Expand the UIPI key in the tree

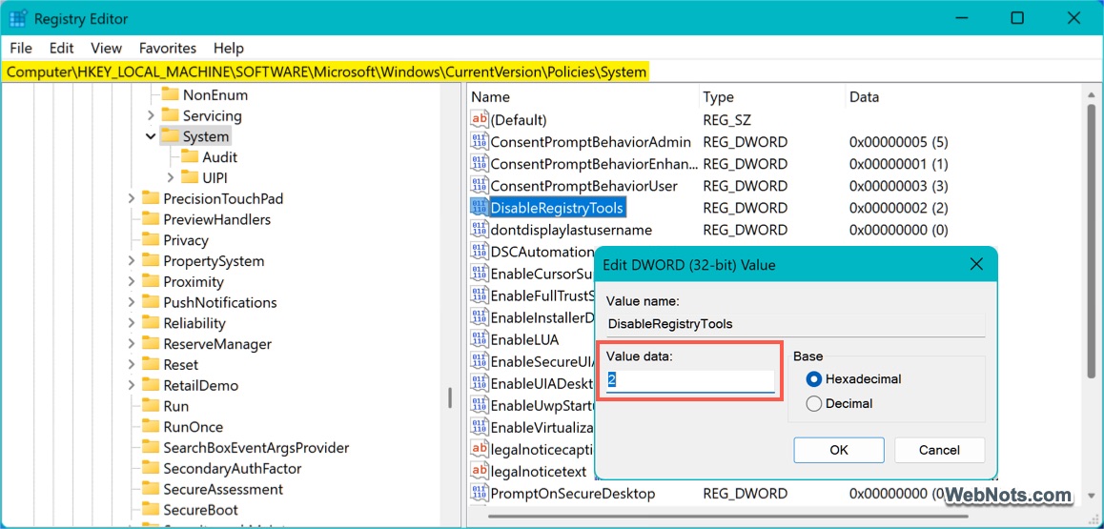pos(171,178)
